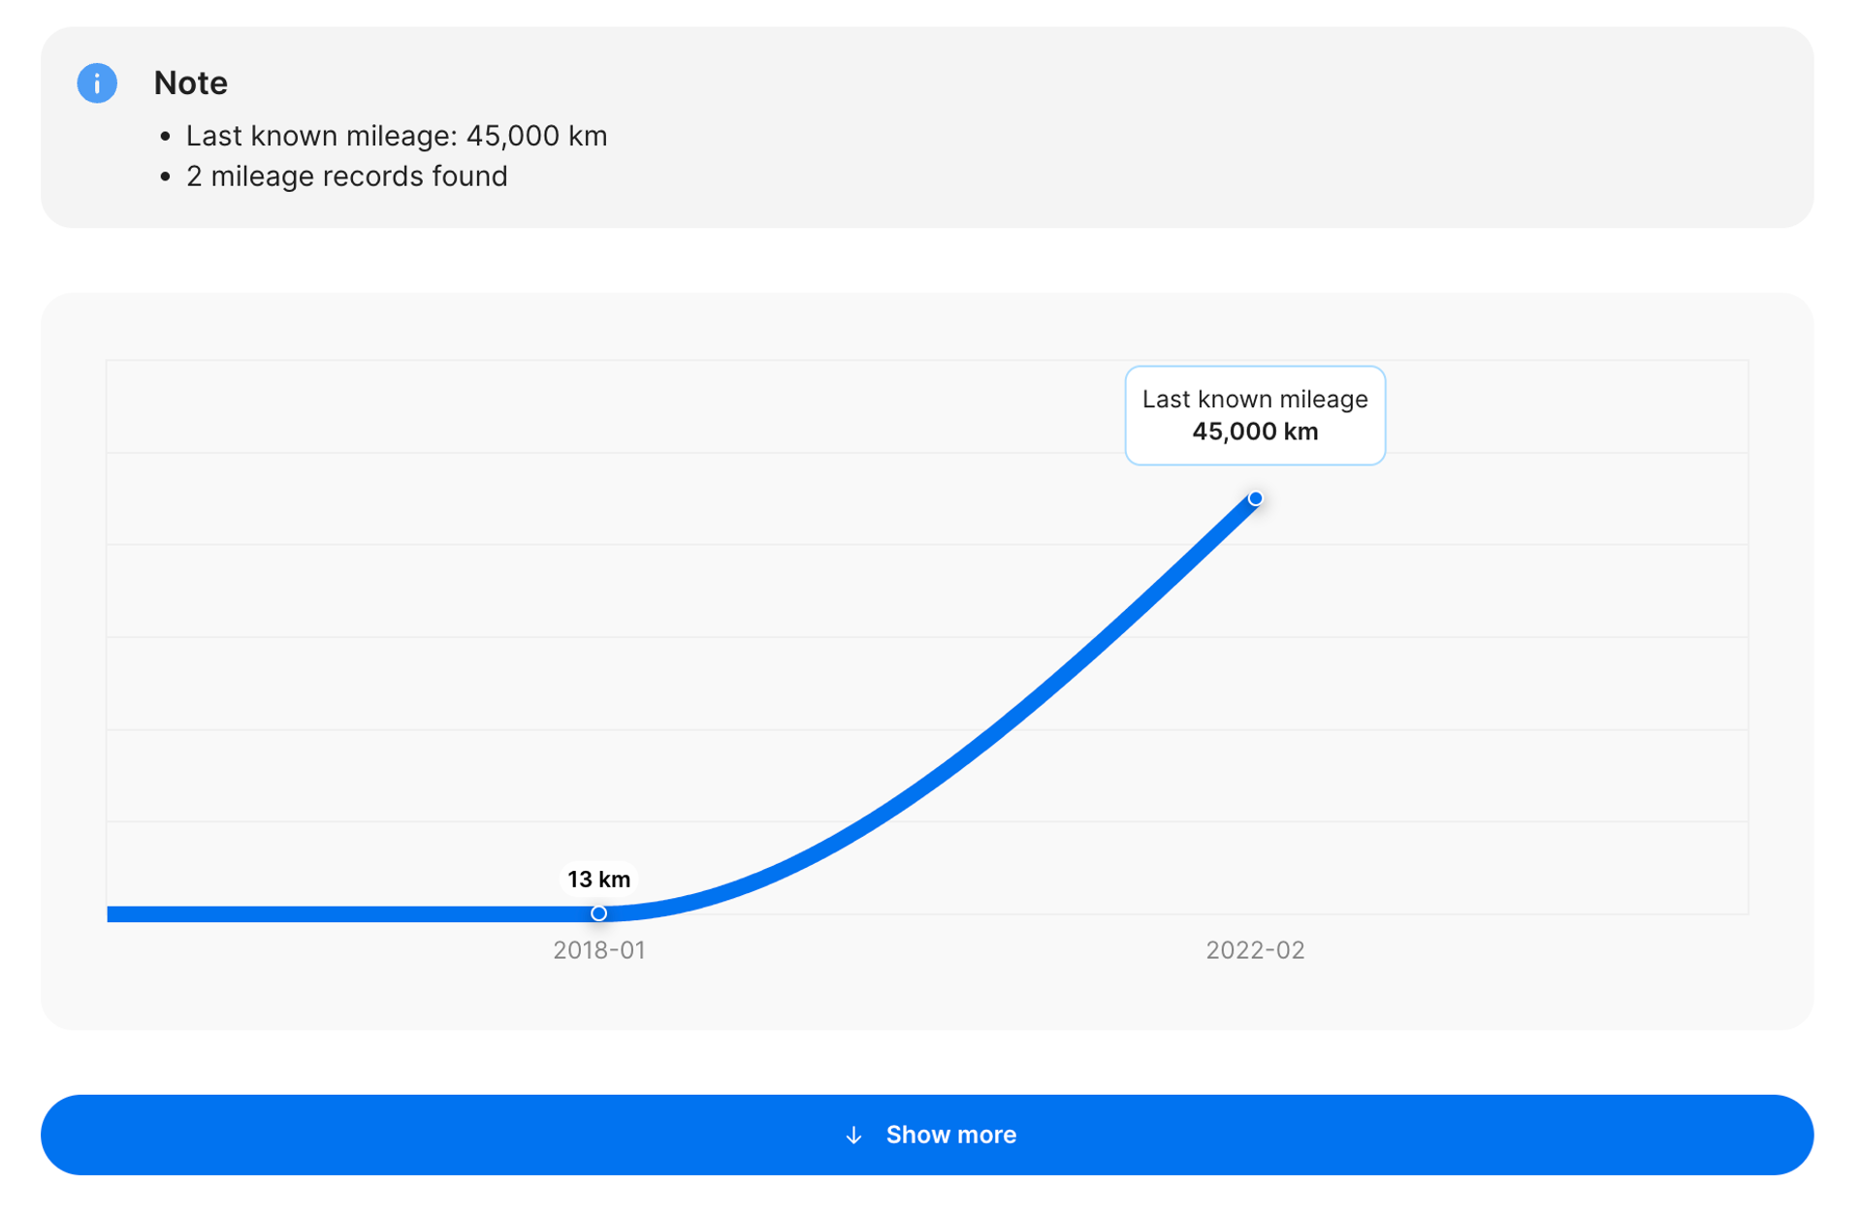Click the 13 km data label
The image size is (1862, 1217).
598,880
